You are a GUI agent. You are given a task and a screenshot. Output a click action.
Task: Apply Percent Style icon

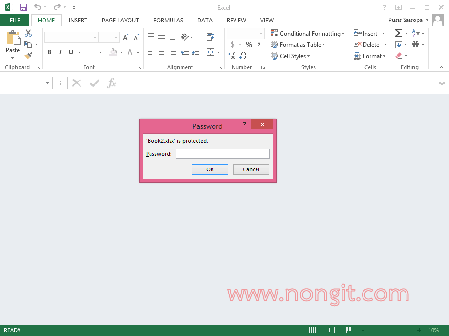point(249,44)
